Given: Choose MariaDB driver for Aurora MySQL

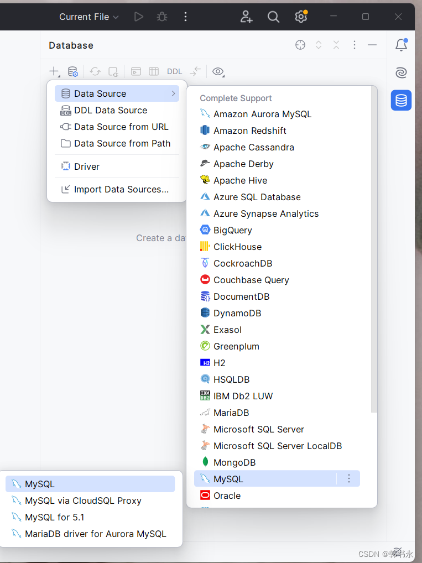Looking at the screenshot, I should pos(90,534).
